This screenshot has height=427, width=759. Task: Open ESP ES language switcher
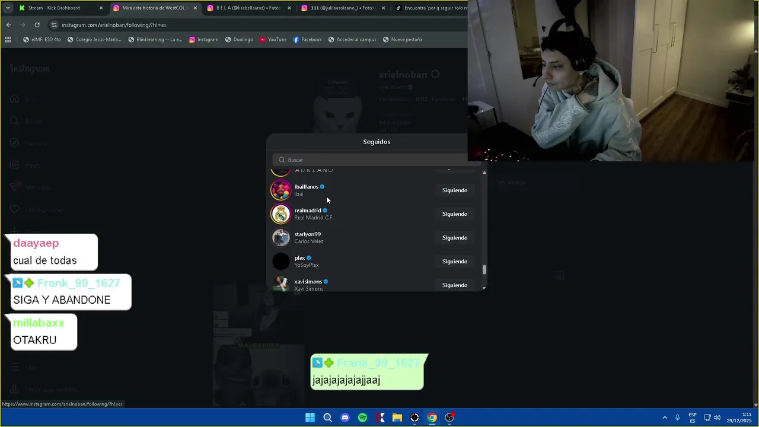(693, 418)
